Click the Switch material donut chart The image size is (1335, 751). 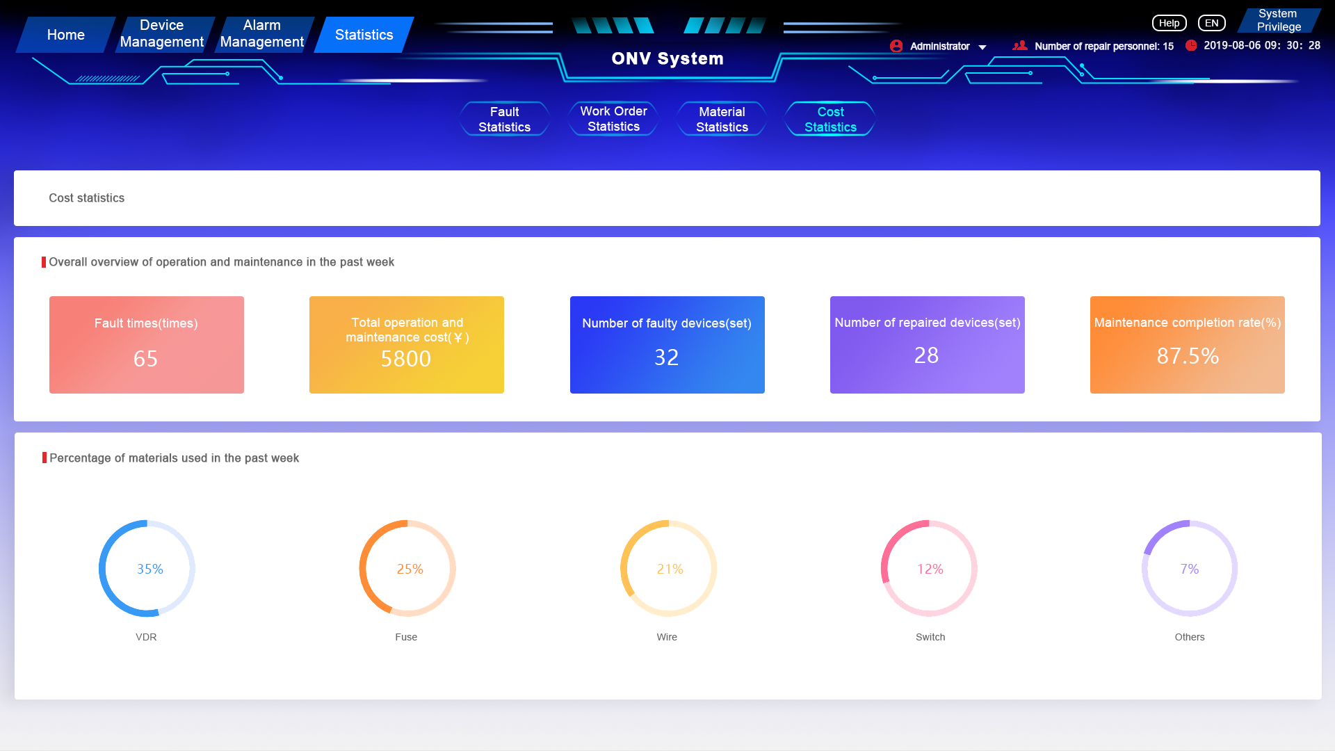tap(930, 570)
